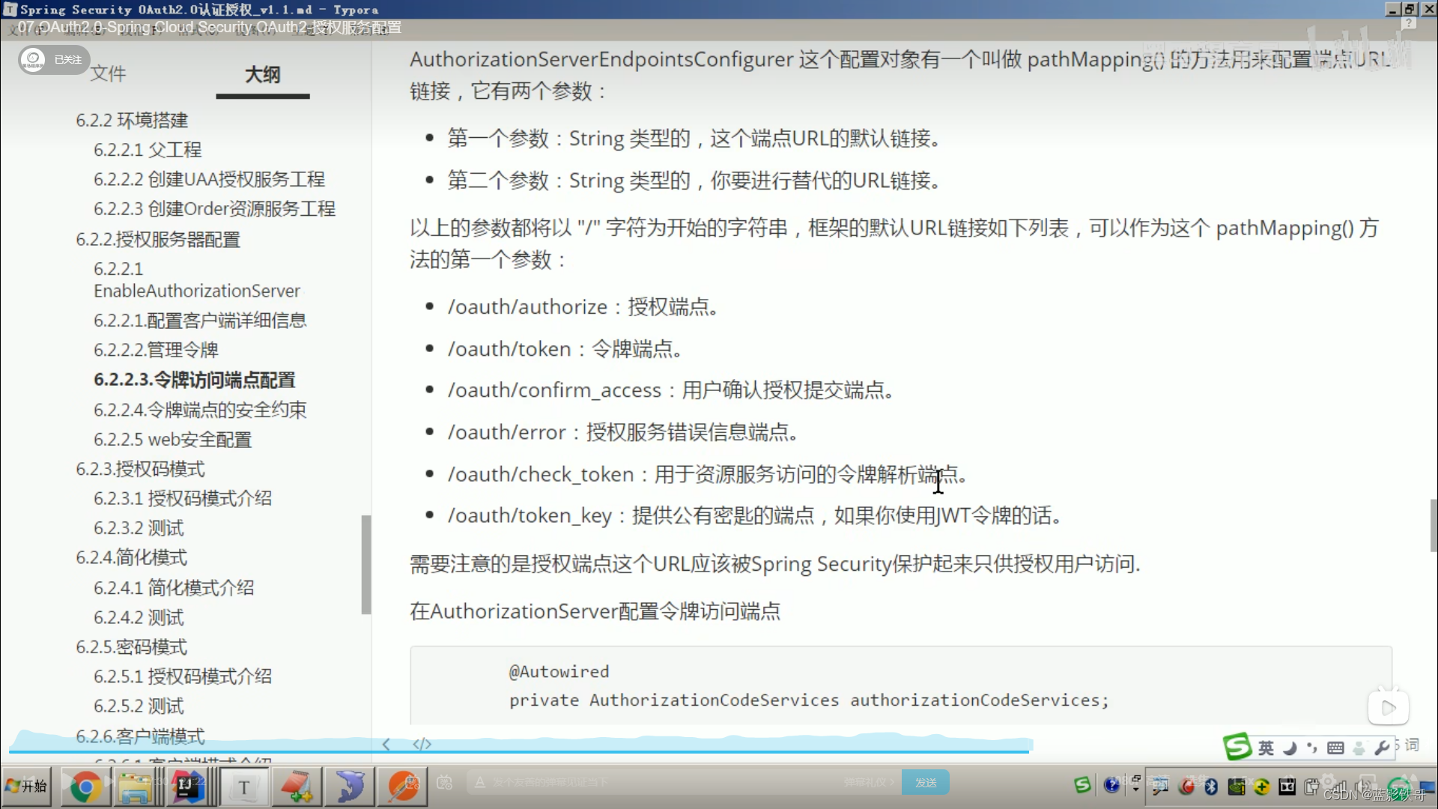Click the red circular tray icon
Viewport: 1438px width, 809px height.
1186,787
